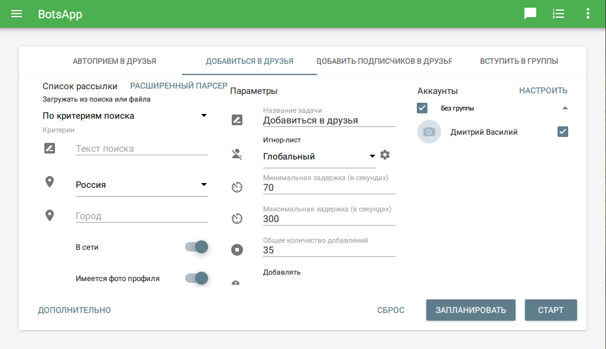
Task: Click the Дополнительно button
Action: 74,310
